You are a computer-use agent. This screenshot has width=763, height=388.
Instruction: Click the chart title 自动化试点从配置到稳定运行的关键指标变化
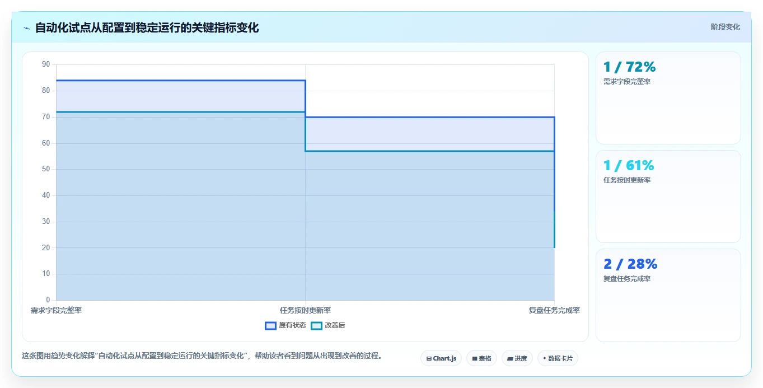coord(147,27)
